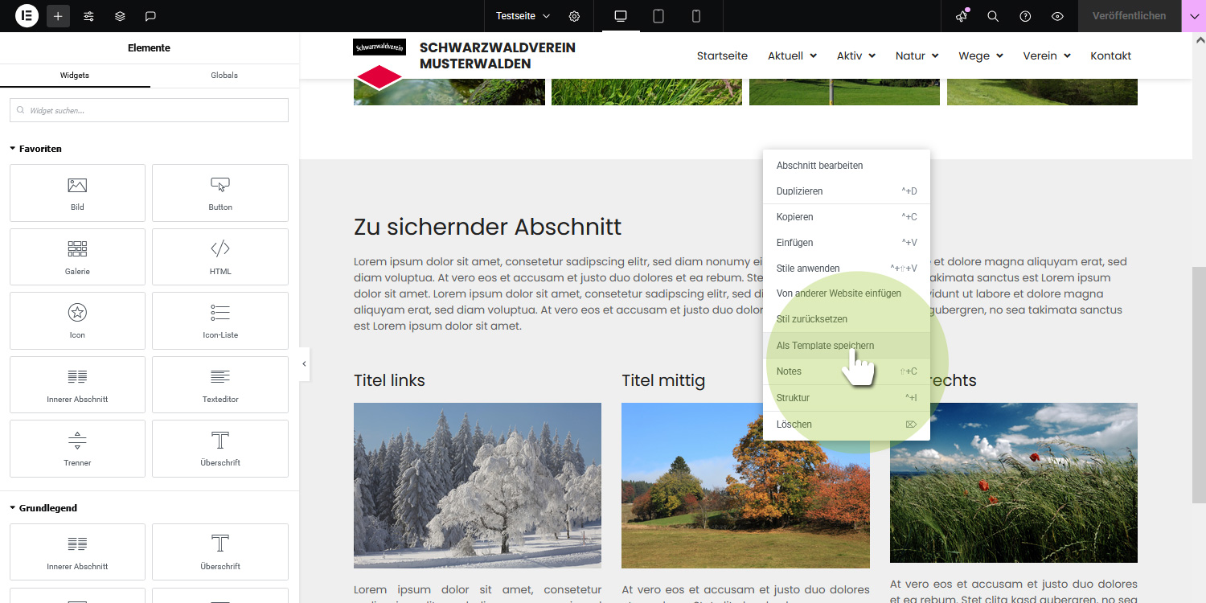Select the Trenner widget

(77, 449)
